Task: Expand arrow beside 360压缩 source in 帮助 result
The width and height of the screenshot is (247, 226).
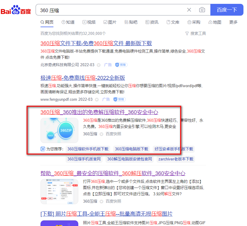Action: click(101, 201)
